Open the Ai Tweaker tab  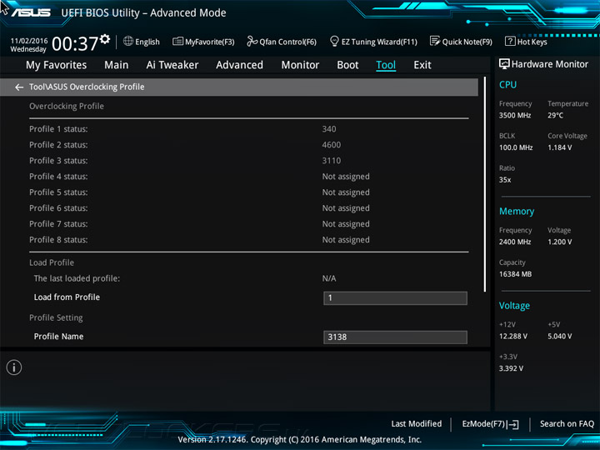coord(172,65)
